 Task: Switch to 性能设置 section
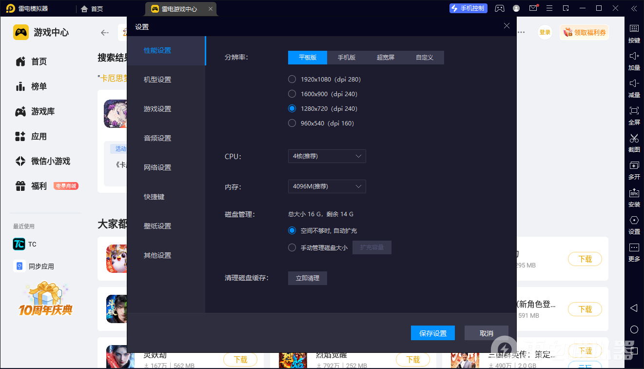166,51
